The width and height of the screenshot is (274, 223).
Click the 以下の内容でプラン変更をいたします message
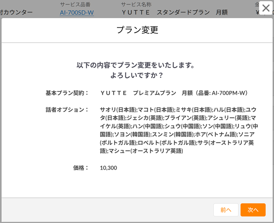point(136,65)
